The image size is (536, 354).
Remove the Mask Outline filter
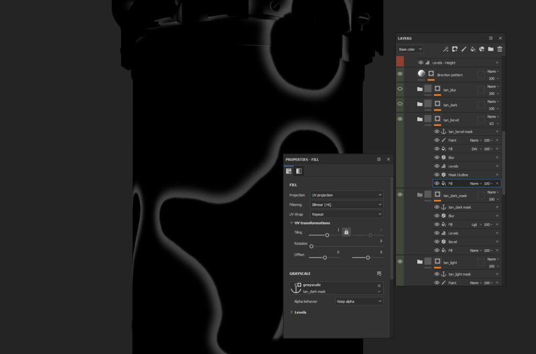pos(497,175)
